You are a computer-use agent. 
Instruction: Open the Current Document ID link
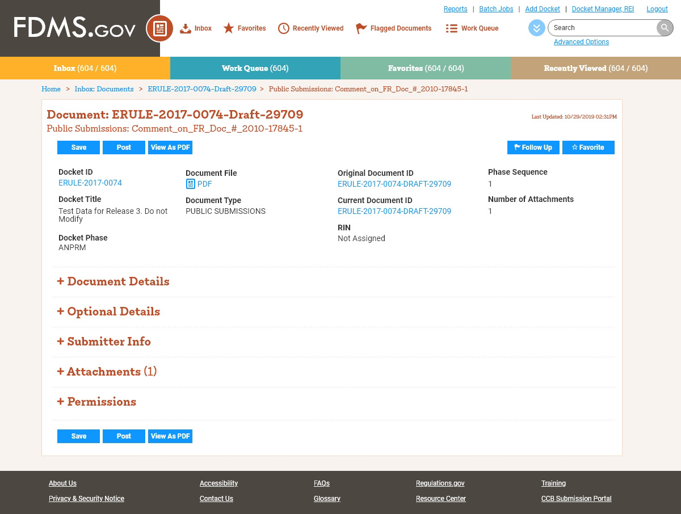click(x=394, y=211)
